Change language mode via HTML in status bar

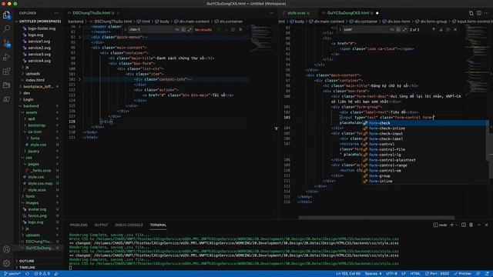[x=415, y=274]
